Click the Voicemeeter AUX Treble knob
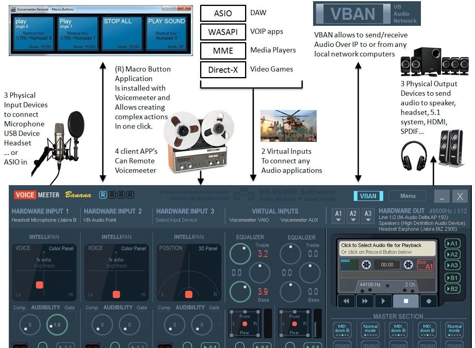 (x=290, y=254)
